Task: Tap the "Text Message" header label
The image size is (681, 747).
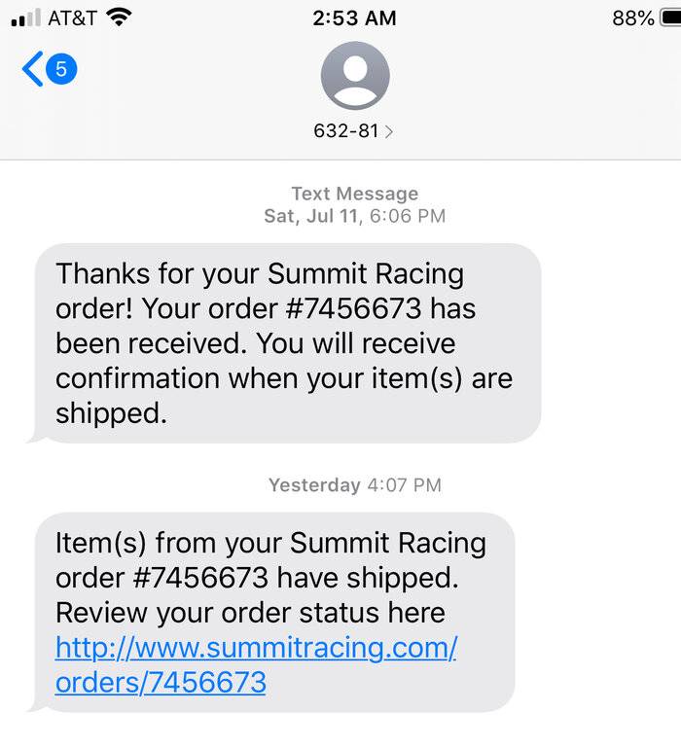Action: (354, 194)
